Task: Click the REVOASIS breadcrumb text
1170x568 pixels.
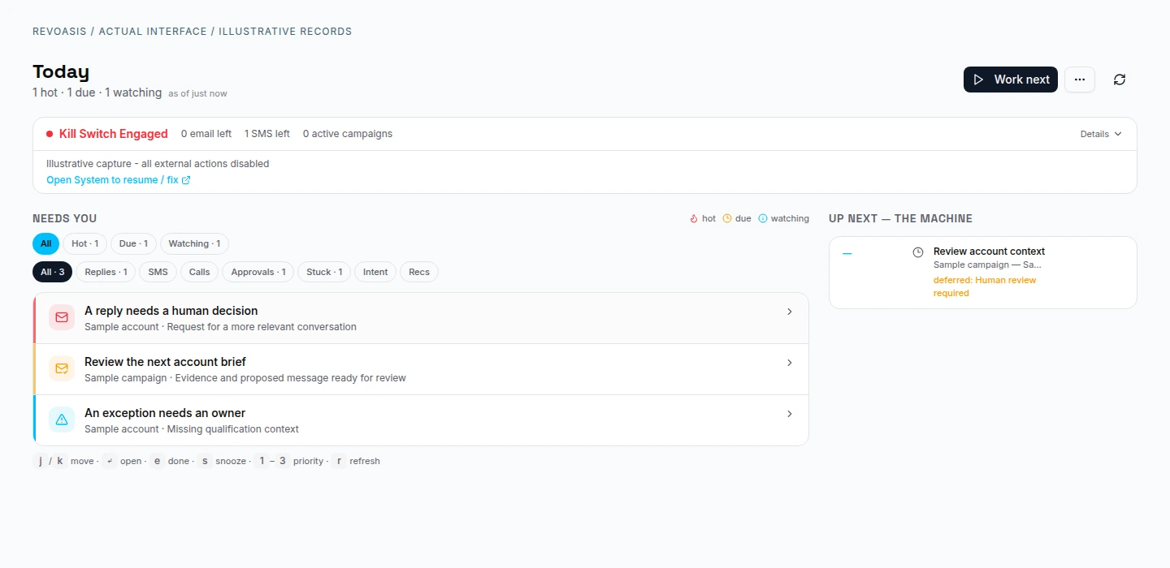Action: click(x=60, y=32)
